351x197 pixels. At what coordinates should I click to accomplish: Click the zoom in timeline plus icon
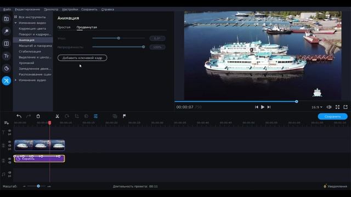[x=49, y=186]
